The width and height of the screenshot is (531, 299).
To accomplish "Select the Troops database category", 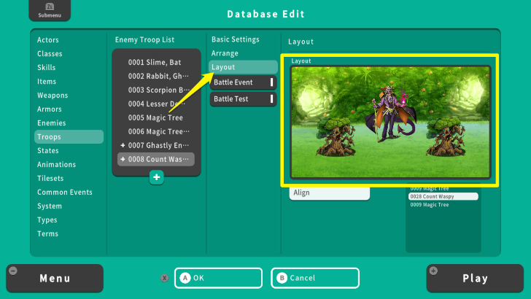I will [x=69, y=137].
